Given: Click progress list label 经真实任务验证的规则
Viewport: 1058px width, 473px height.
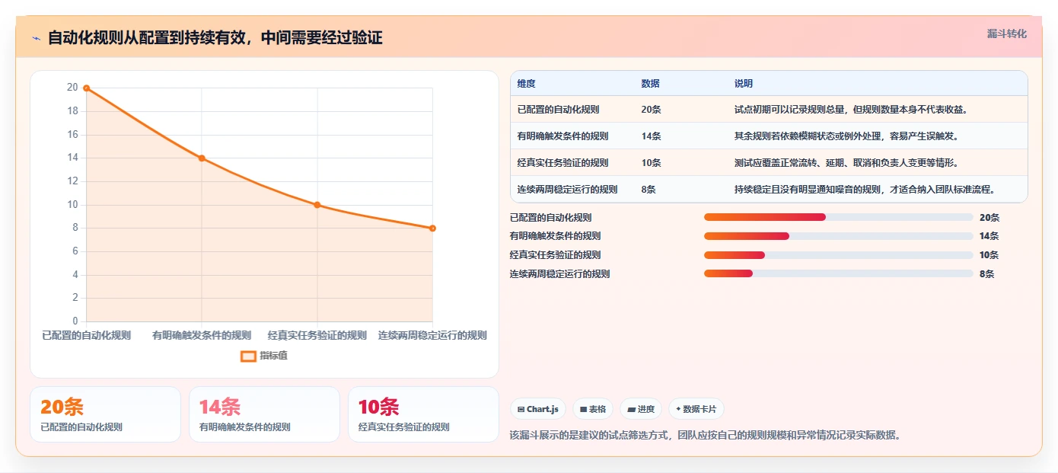Looking at the screenshot, I should (x=555, y=255).
